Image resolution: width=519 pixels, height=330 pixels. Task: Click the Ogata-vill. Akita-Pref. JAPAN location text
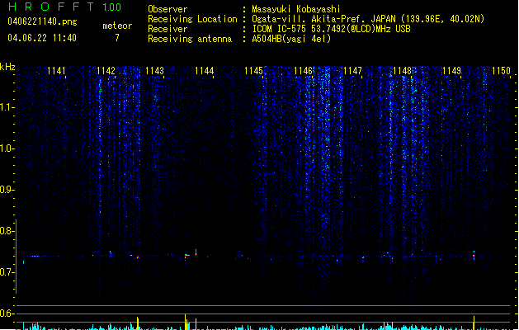pos(368,19)
